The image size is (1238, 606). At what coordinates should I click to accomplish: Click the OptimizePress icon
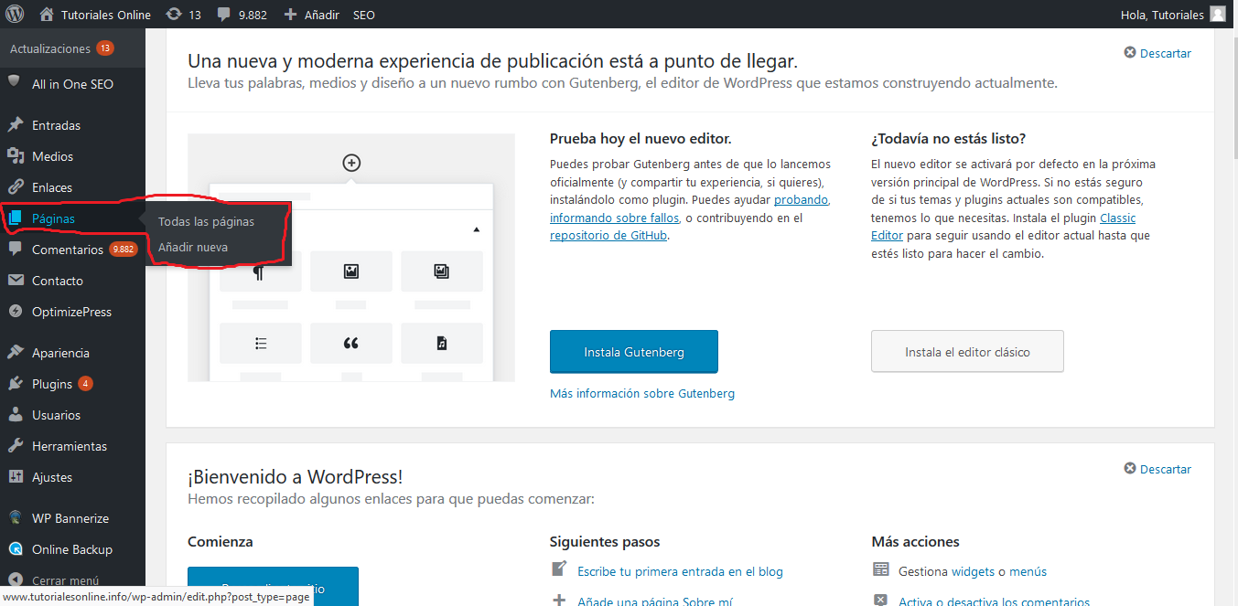[x=16, y=312]
